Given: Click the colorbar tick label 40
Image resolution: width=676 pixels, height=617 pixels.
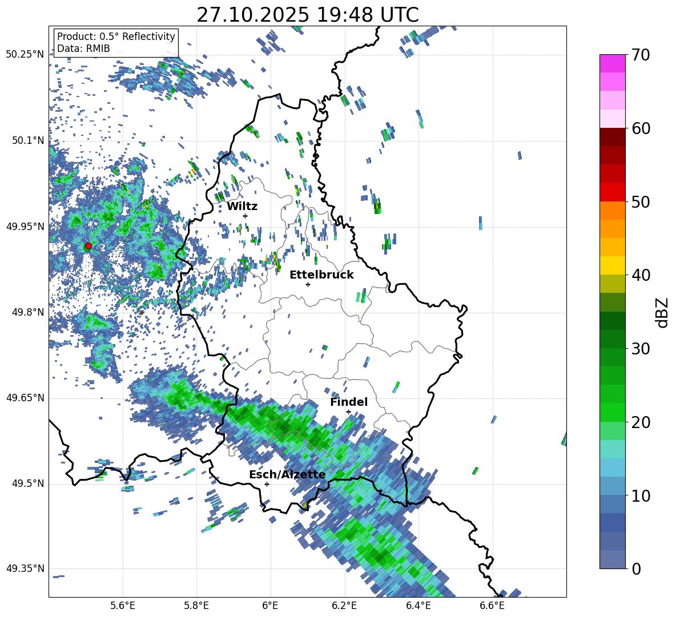Looking at the screenshot, I should (x=641, y=275).
